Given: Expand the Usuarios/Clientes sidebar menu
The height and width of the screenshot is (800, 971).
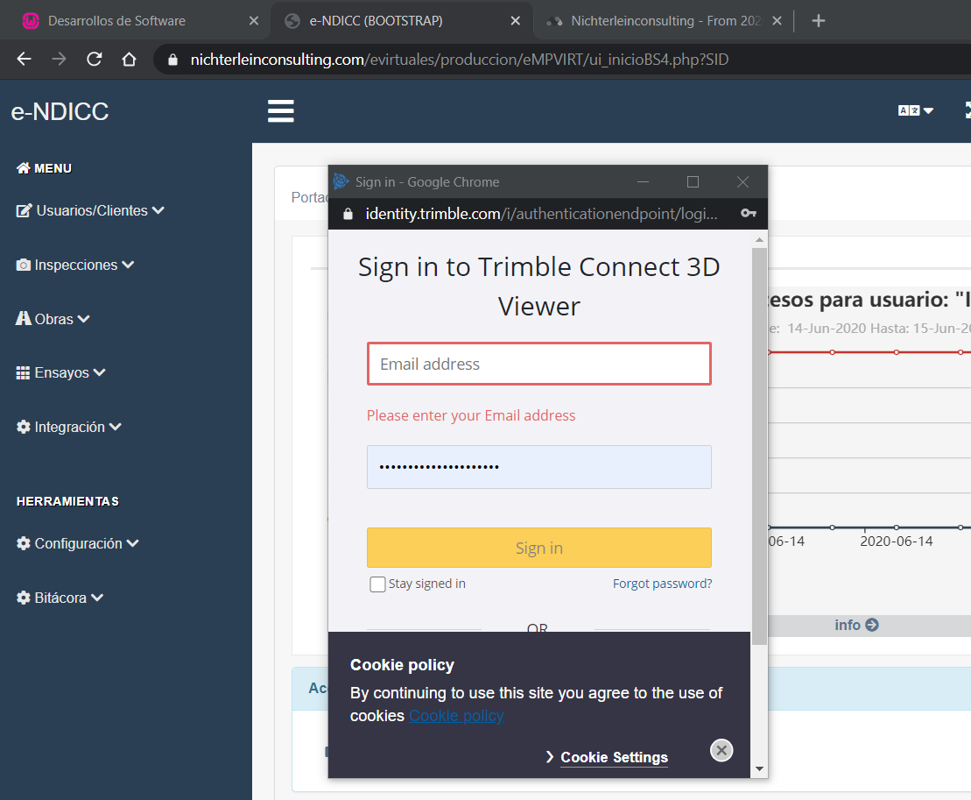Looking at the screenshot, I should 90,210.
